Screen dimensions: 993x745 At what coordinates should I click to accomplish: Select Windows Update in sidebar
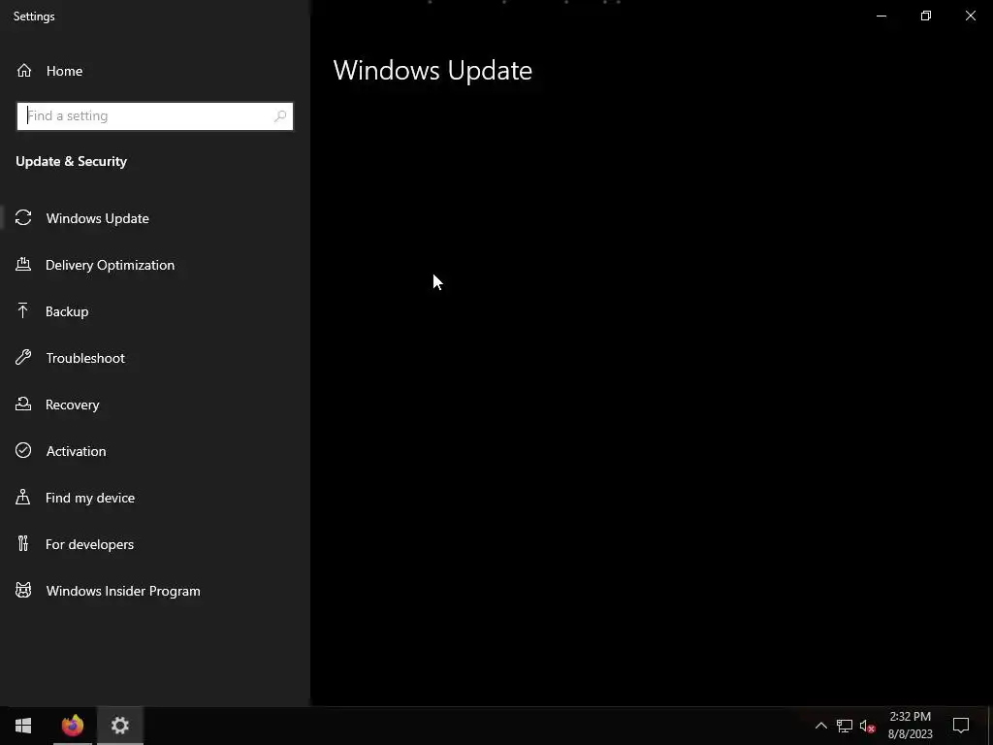coord(98,218)
